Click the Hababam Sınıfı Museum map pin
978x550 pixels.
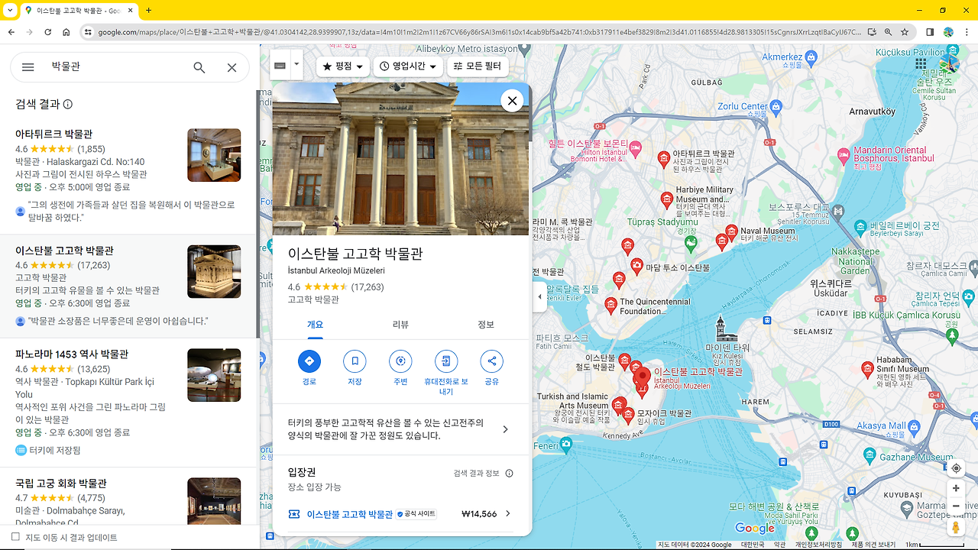coord(867,370)
